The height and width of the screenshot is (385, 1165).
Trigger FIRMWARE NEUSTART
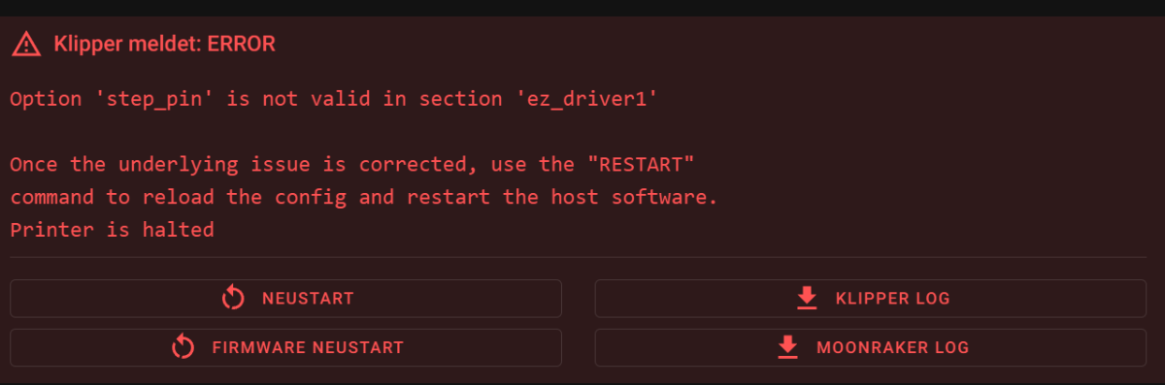pos(285,347)
